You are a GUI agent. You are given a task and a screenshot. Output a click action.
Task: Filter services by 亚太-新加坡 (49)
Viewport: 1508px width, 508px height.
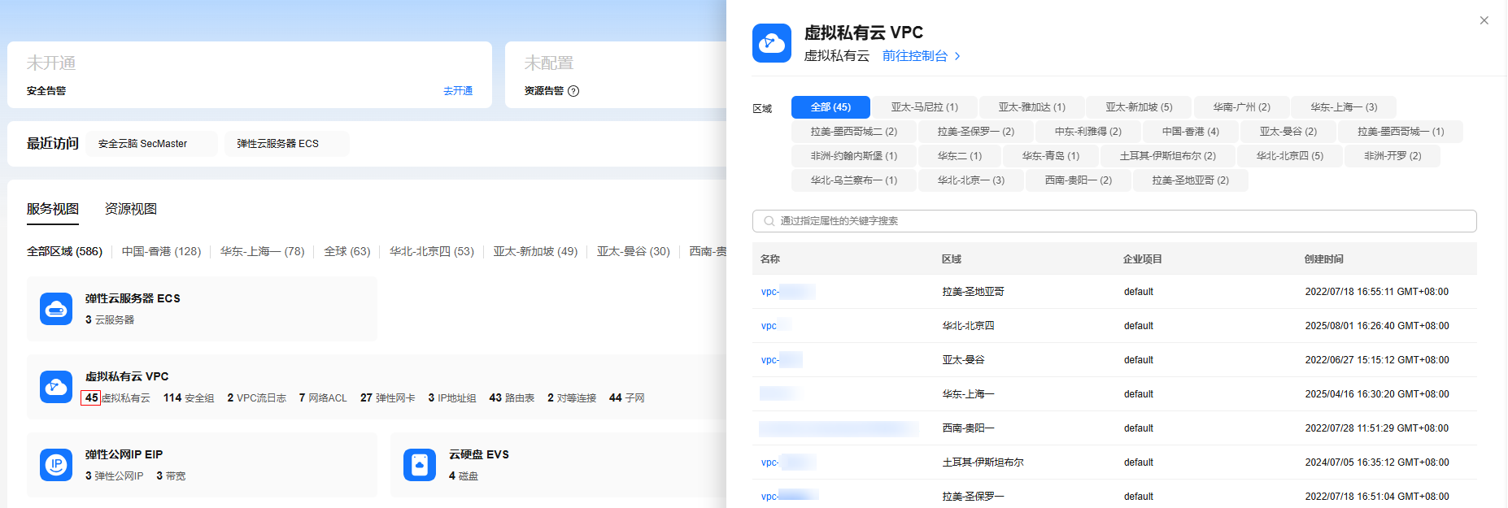535,252
